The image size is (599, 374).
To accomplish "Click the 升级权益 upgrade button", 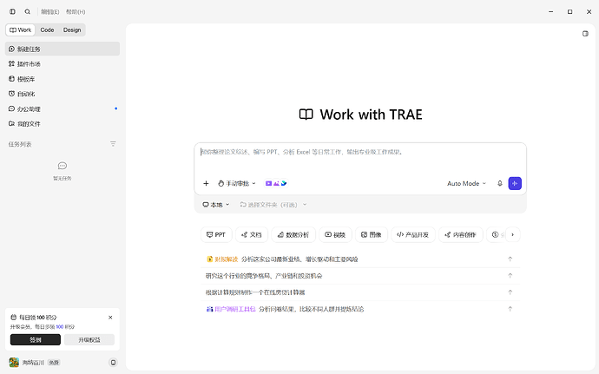I will [89, 339].
